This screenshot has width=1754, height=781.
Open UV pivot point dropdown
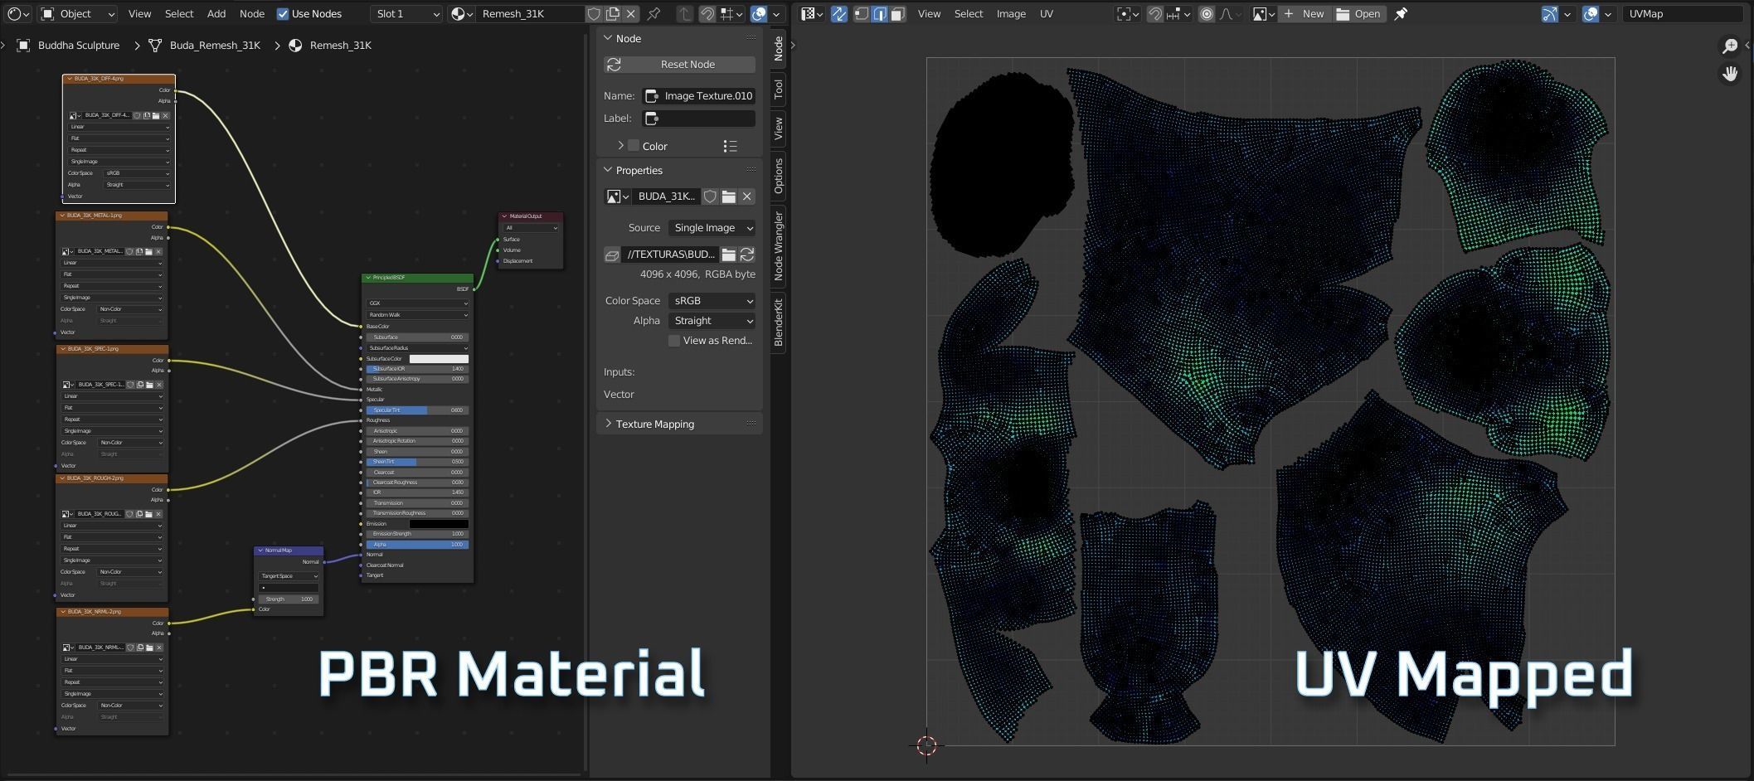[x=1127, y=14]
